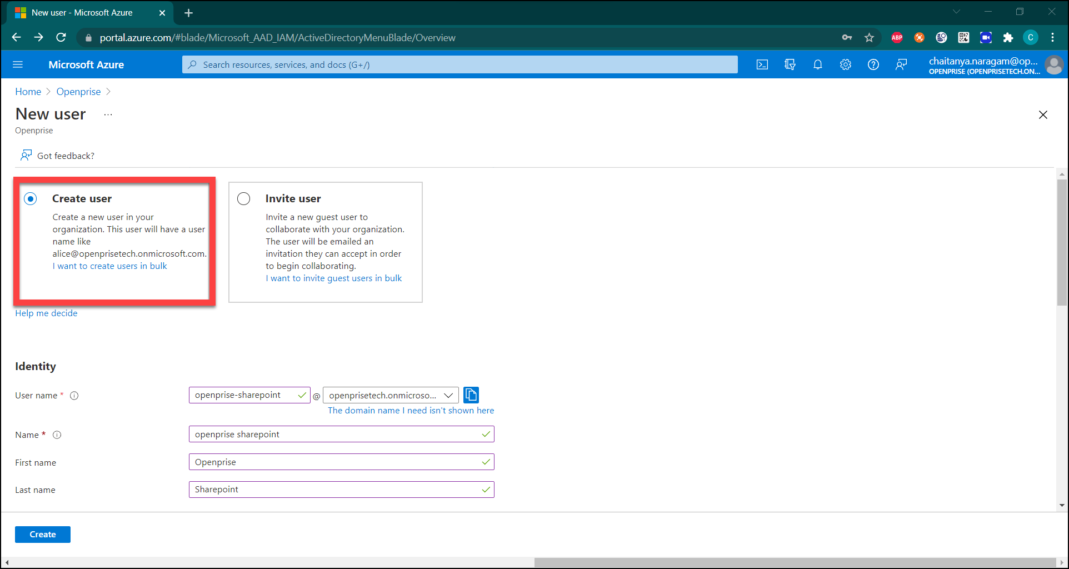Expand the openprisetech.onmicrosoft domain dropdown
Image resolution: width=1069 pixels, height=569 pixels.
391,395
